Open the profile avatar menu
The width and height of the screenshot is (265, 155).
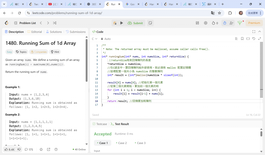point(240,23)
